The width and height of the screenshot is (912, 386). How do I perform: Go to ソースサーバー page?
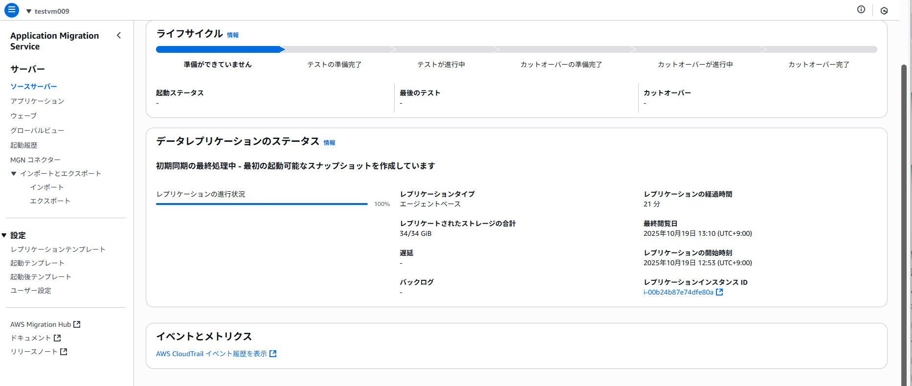click(34, 87)
